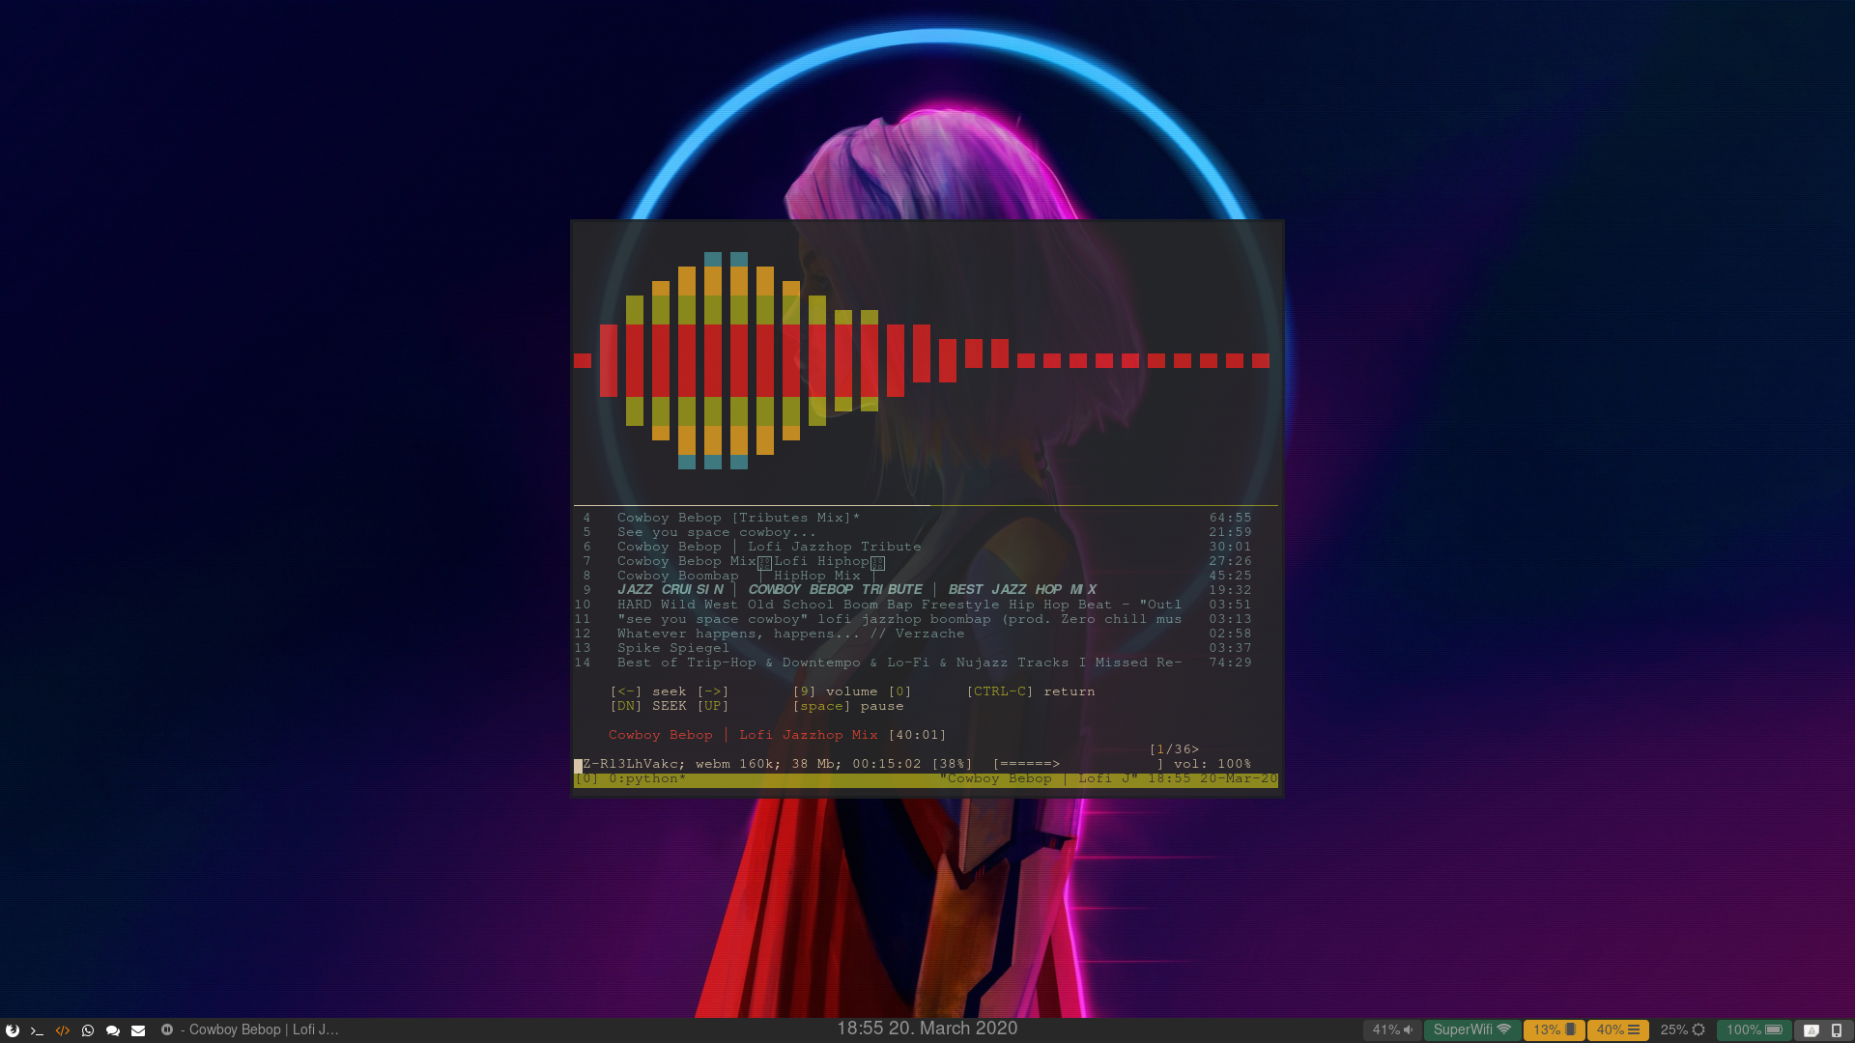The height and width of the screenshot is (1043, 1855).
Task: Click the 18:55 date clock
Action: point(927,1029)
